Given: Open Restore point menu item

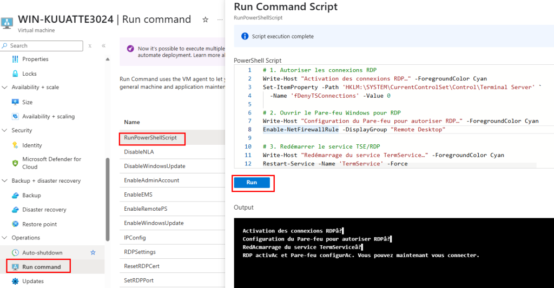Looking at the screenshot, I should point(39,224).
